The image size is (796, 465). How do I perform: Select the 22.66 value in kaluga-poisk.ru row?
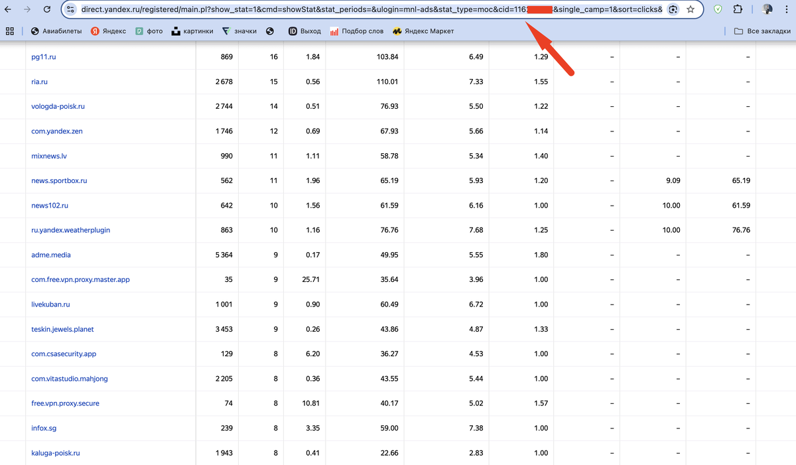click(389, 453)
